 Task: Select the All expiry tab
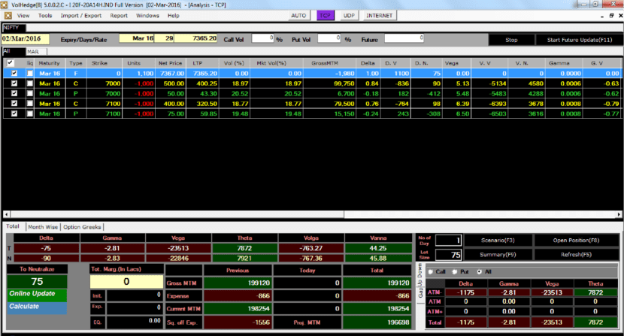(14, 51)
